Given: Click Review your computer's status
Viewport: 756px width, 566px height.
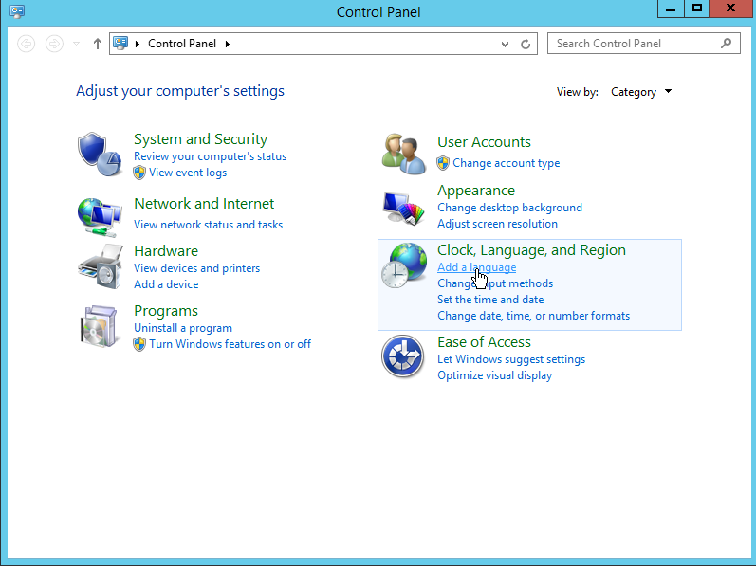Looking at the screenshot, I should (211, 156).
